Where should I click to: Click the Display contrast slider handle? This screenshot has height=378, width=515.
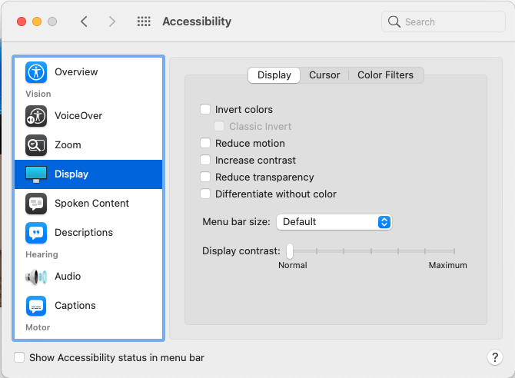[x=290, y=251]
